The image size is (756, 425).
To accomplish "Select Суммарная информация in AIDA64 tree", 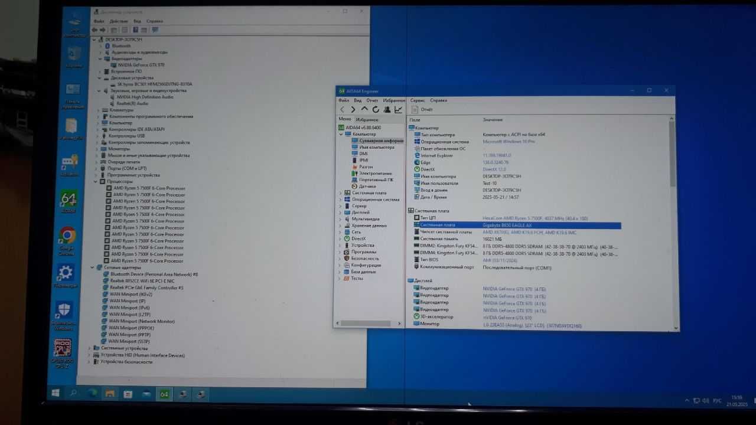I will [x=377, y=140].
